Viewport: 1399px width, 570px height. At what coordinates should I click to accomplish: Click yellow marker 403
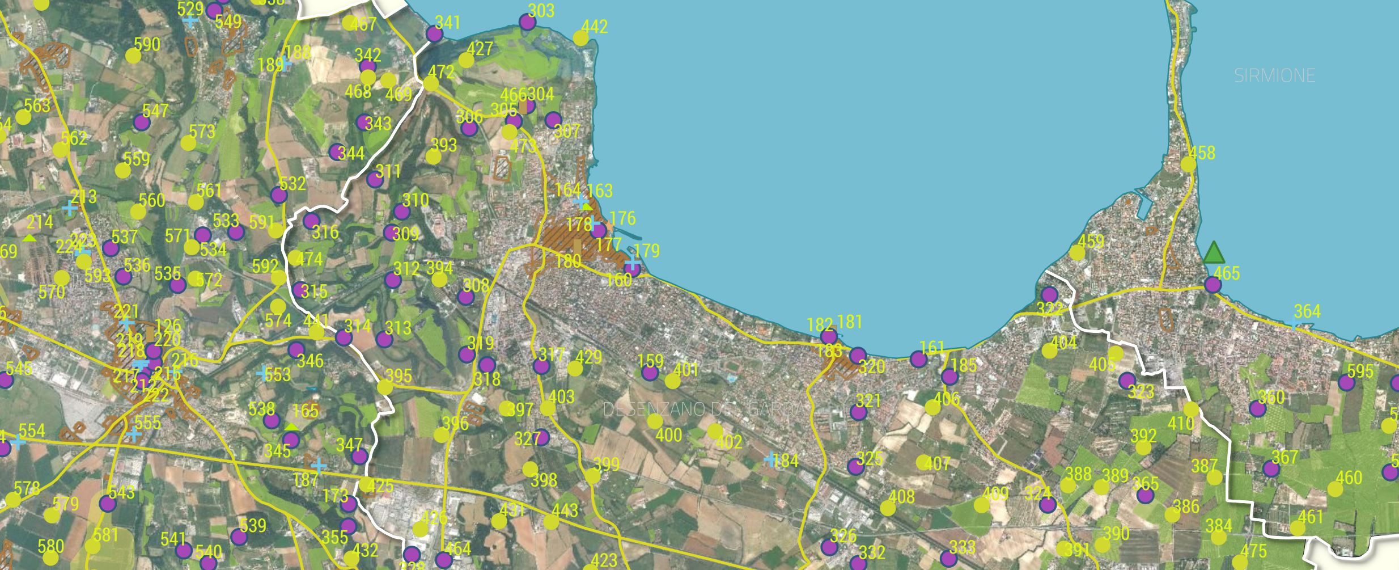[x=548, y=408]
